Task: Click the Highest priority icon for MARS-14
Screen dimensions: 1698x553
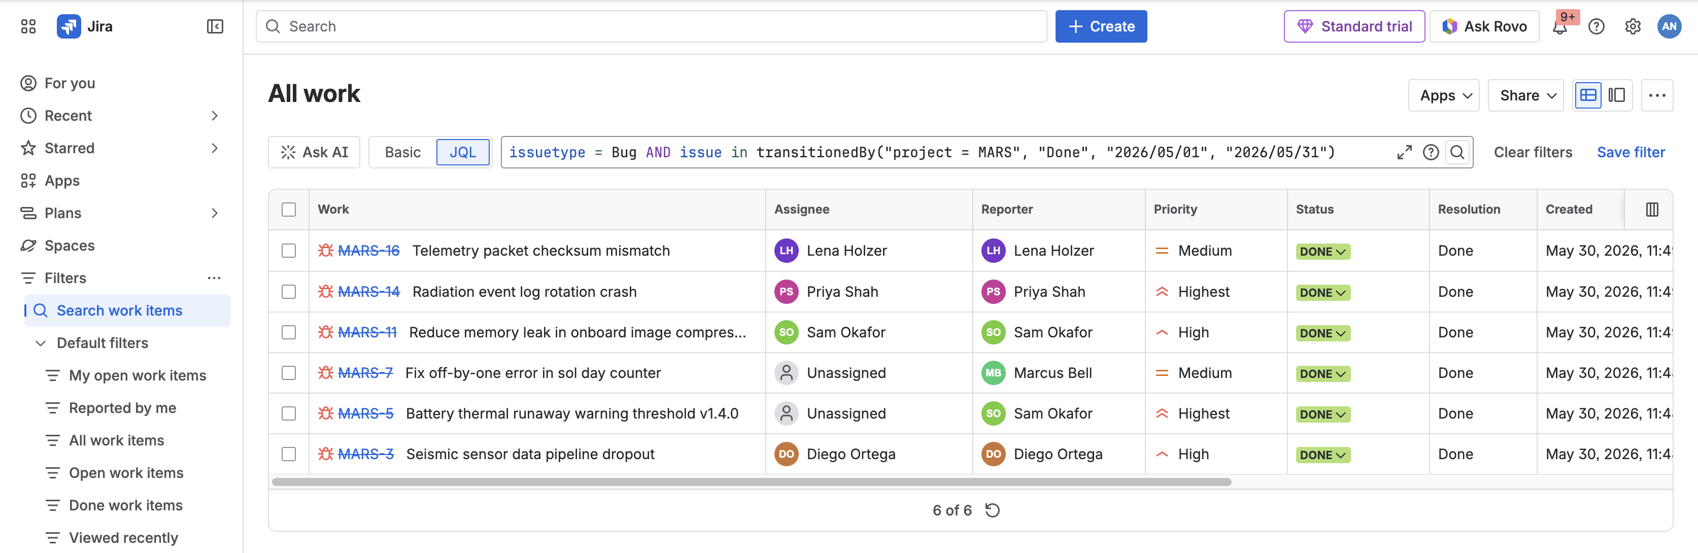Action: point(1162,291)
